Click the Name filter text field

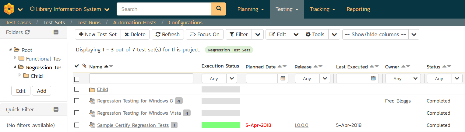[141, 78]
